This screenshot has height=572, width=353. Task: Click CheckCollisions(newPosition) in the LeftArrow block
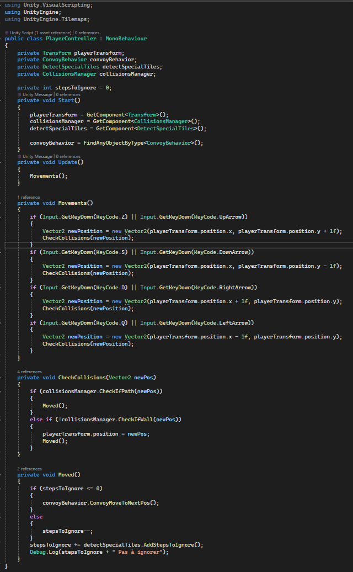(88, 344)
